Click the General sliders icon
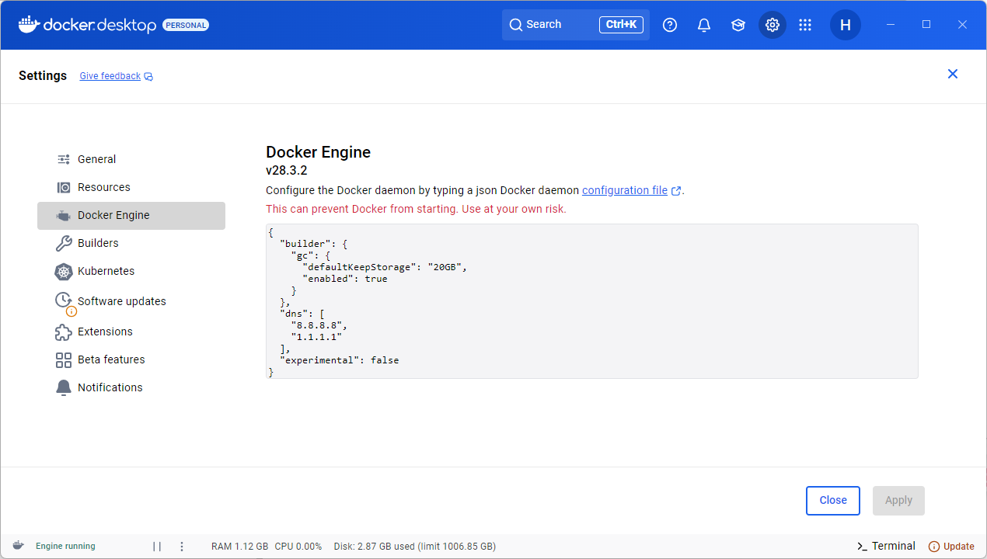This screenshot has width=987, height=559. pos(64,159)
